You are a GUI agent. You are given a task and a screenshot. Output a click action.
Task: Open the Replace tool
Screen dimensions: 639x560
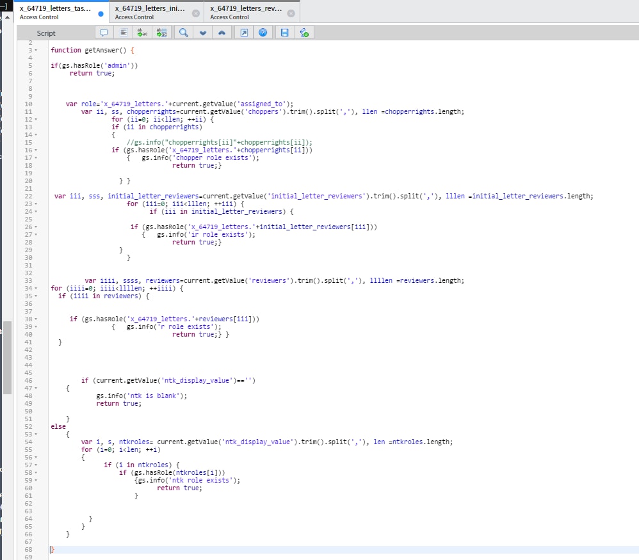click(x=142, y=32)
